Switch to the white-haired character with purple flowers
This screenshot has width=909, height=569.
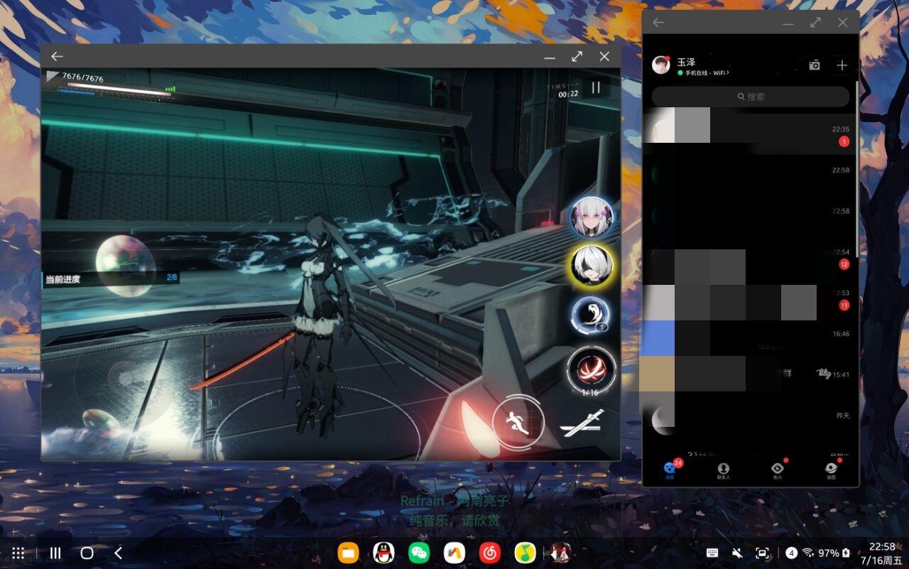(x=592, y=217)
